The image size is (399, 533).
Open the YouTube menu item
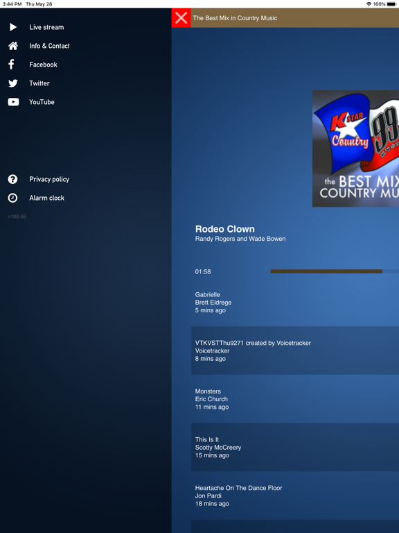click(x=85, y=102)
